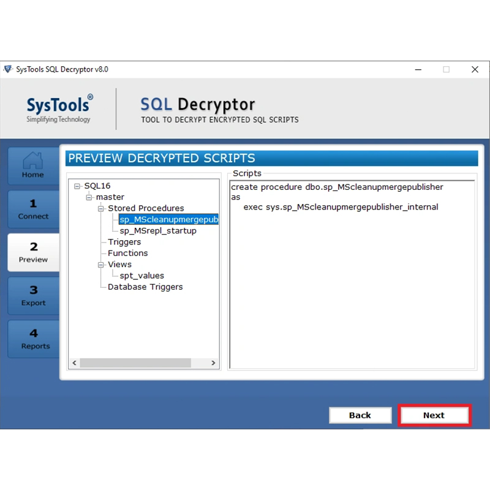Click the 'create procedure' script line
Viewport: 490px width, 490px height.
pyautogui.click(x=337, y=187)
